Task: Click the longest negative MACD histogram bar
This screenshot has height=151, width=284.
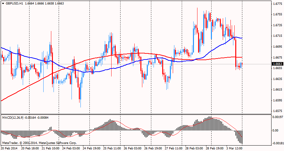Action: pos(242,137)
